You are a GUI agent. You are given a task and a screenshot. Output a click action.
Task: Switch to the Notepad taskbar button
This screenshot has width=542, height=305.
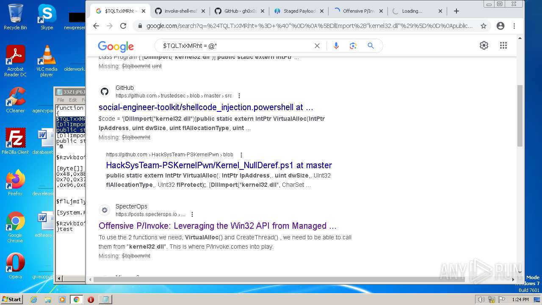pyautogui.click(x=105, y=299)
